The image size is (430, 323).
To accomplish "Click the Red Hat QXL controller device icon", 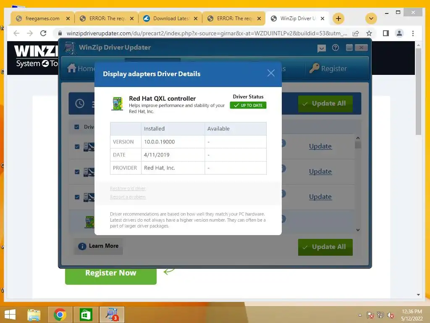I will 117,104.
